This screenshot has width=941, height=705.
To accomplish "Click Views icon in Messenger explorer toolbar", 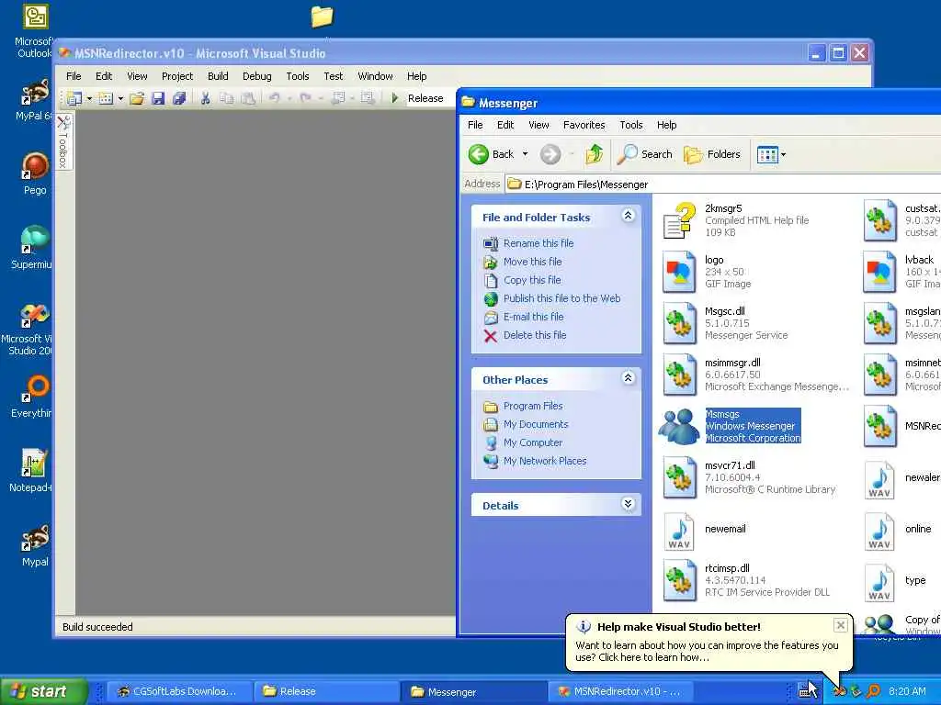I will [x=767, y=154].
